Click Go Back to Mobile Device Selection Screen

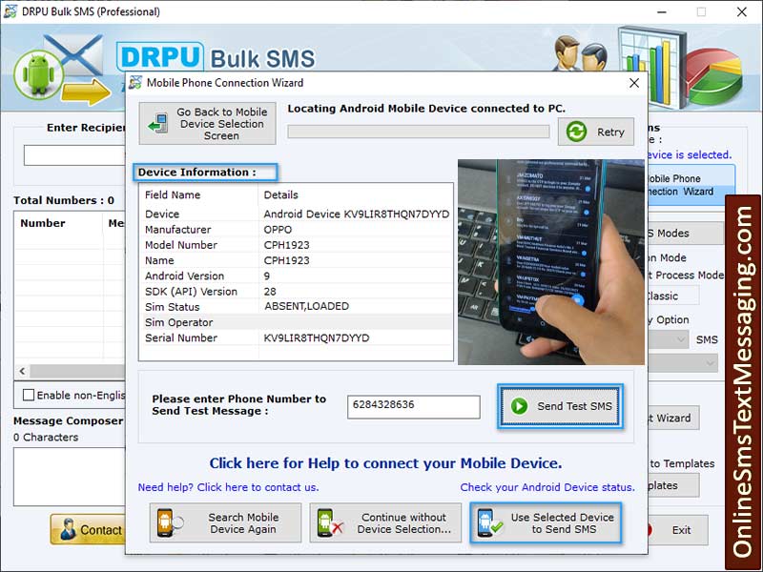coord(207,122)
